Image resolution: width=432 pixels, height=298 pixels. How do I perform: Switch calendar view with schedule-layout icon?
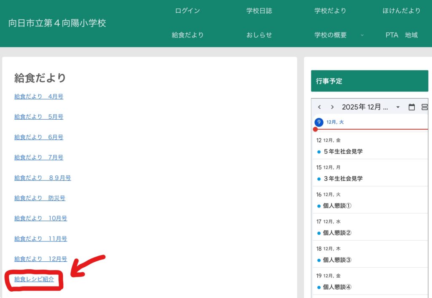[x=424, y=107]
